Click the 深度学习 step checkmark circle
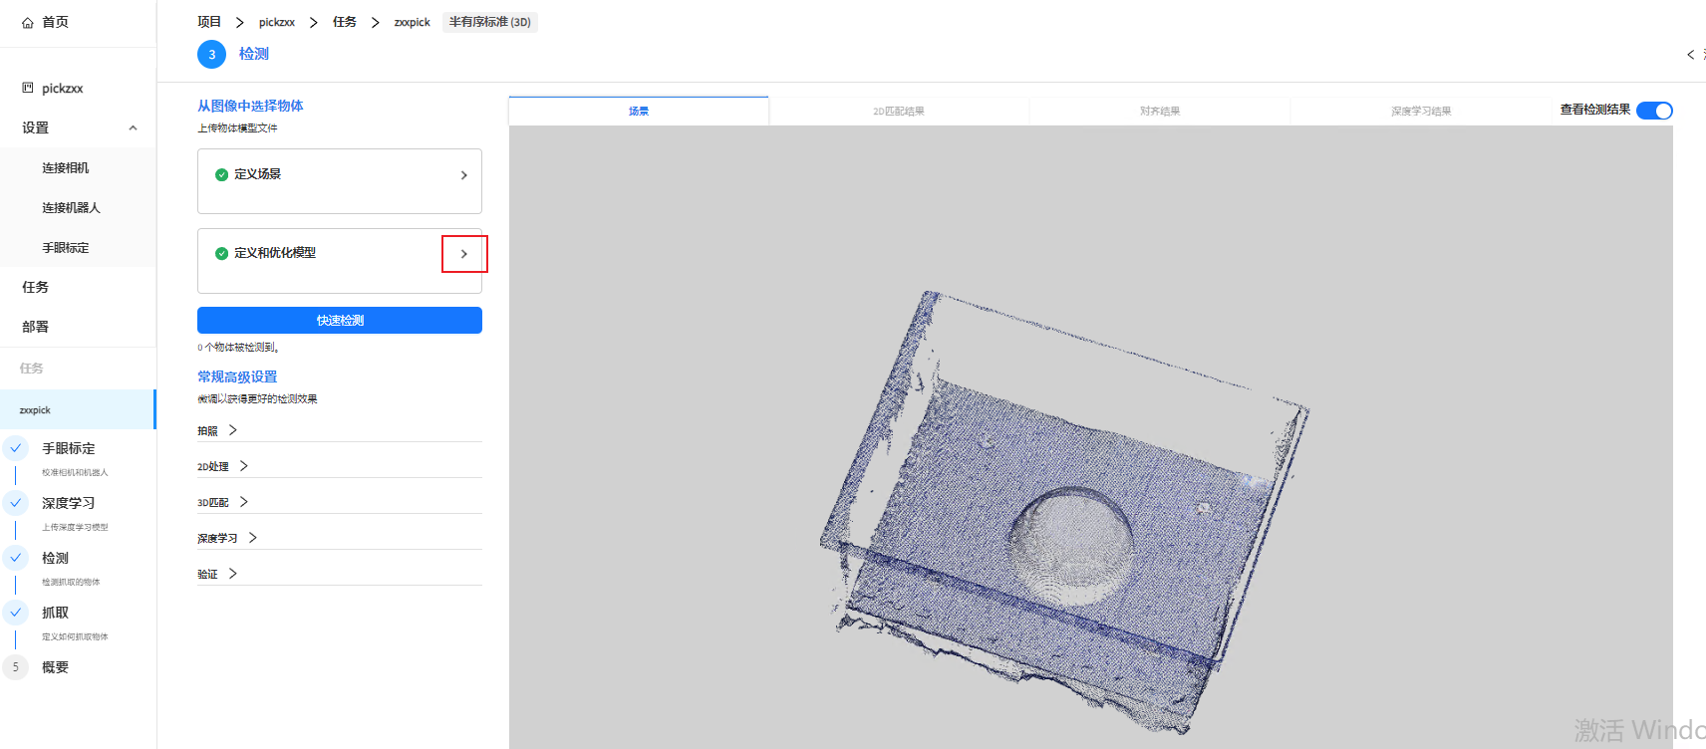The image size is (1706, 749). [x=16, y=503]
